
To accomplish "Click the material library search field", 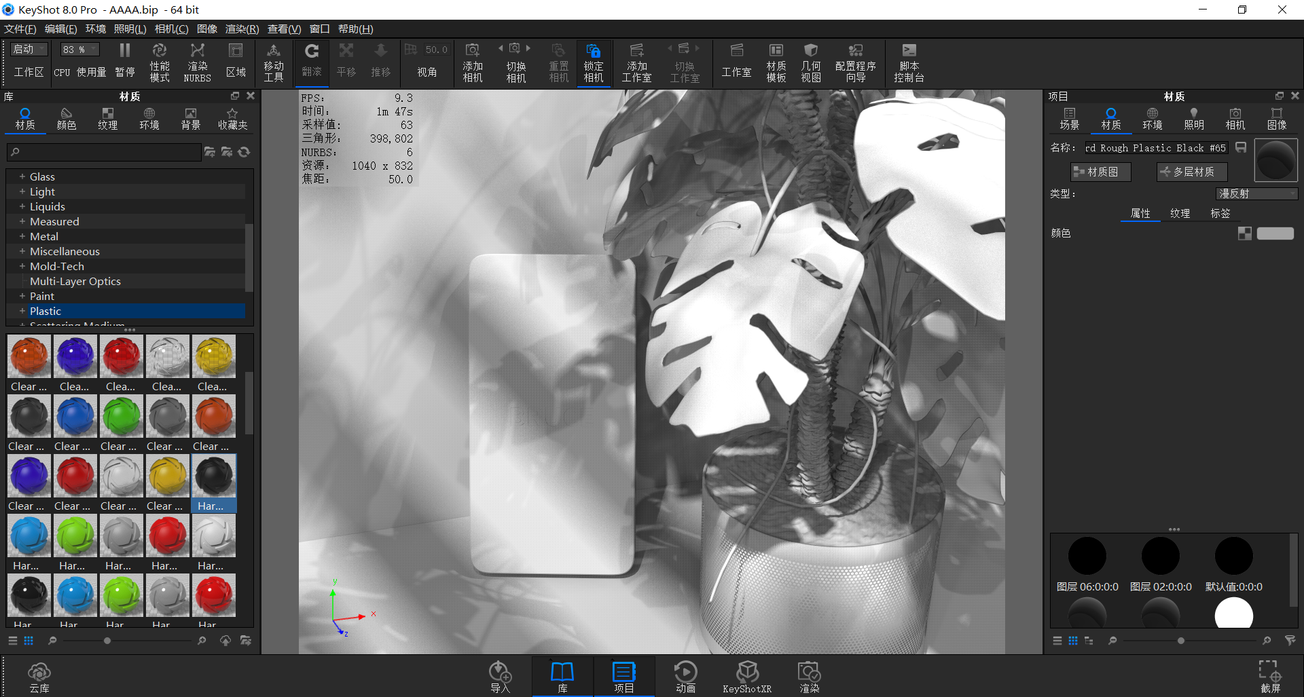I will click(x=102, y=152).
